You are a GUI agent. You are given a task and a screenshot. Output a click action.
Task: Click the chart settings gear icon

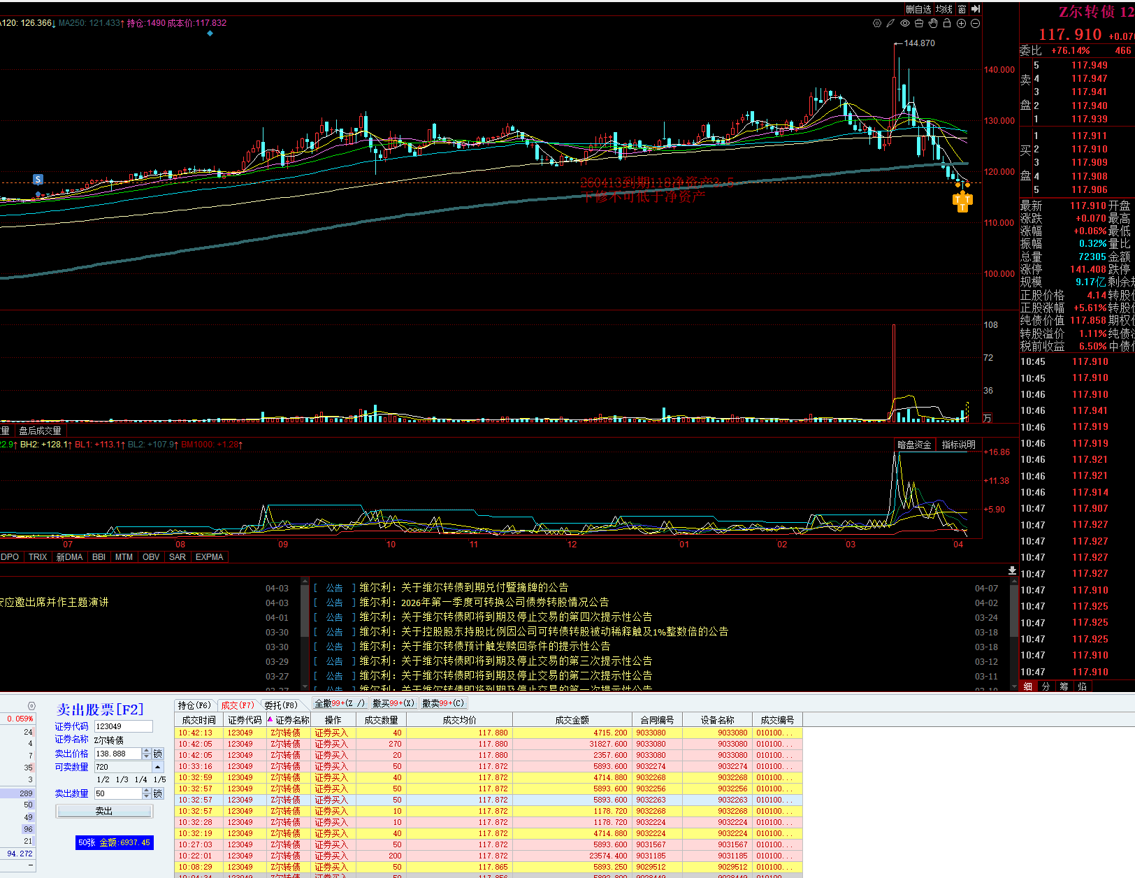click(877, 23)
